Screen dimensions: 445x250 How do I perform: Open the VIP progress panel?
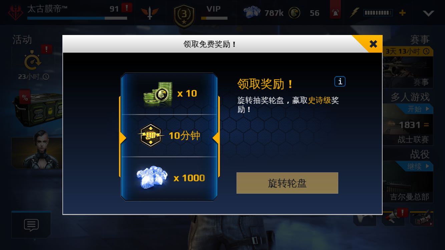click(214, 12)
